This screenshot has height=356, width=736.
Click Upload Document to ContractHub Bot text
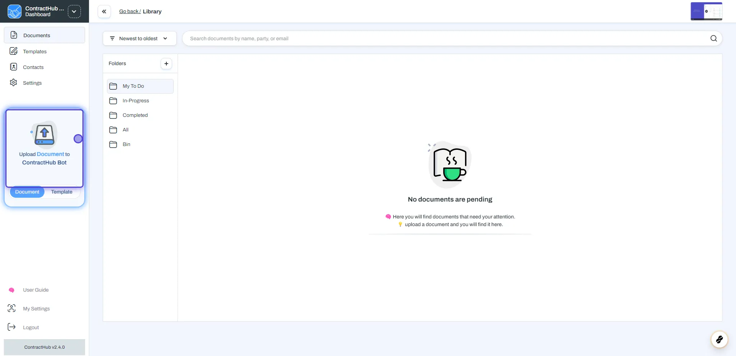coord(44,158)
